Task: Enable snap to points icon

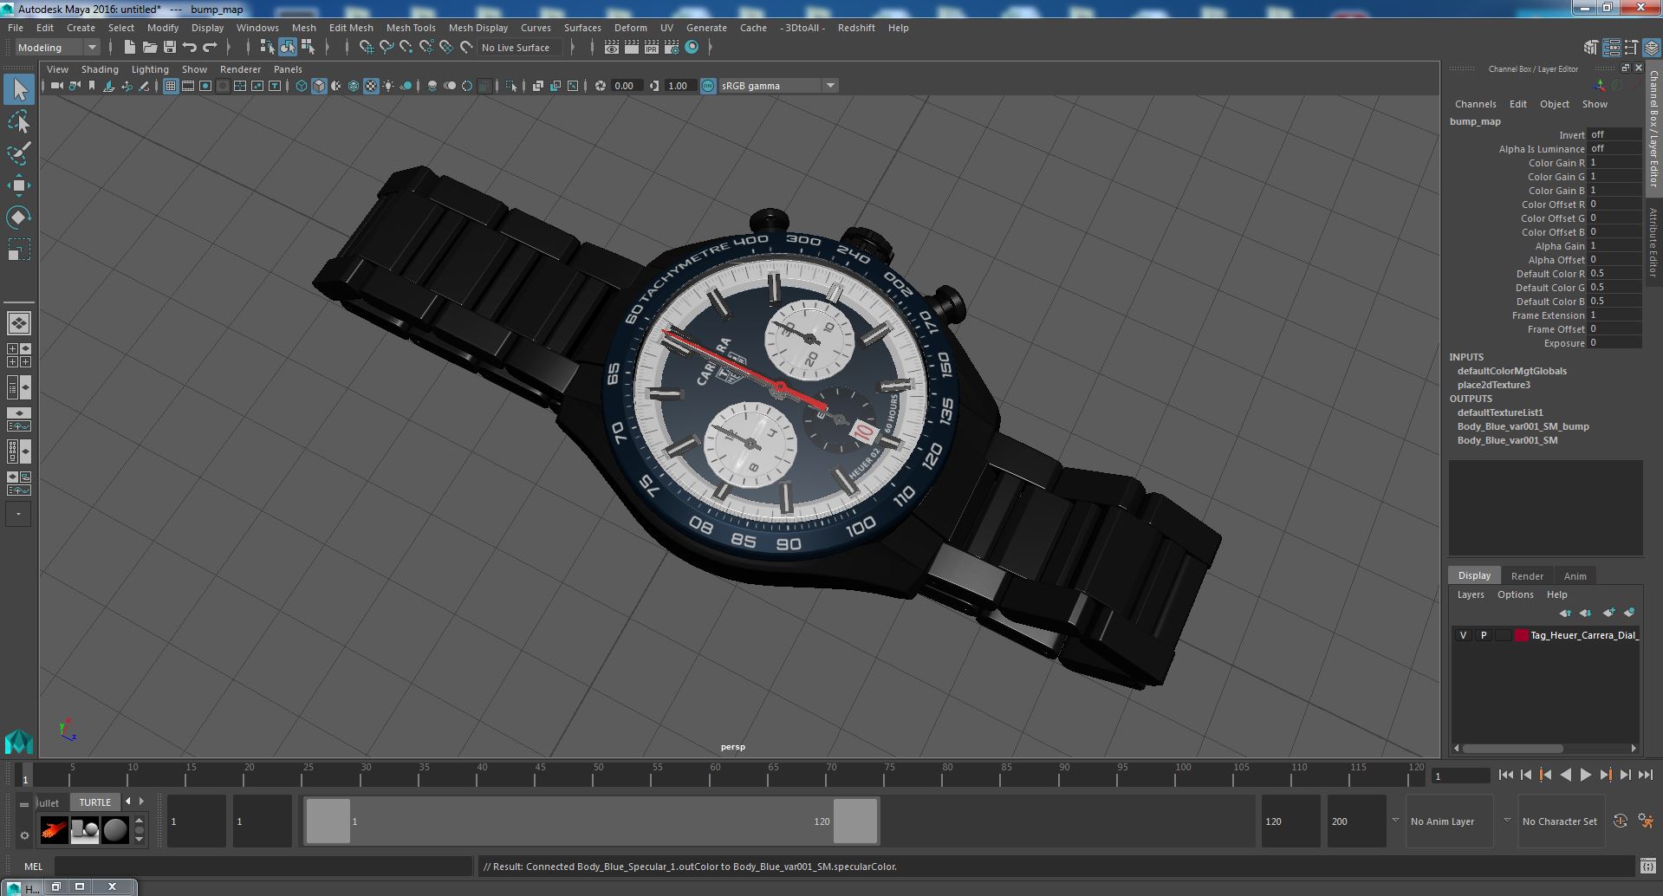Action: click(406, 48)
